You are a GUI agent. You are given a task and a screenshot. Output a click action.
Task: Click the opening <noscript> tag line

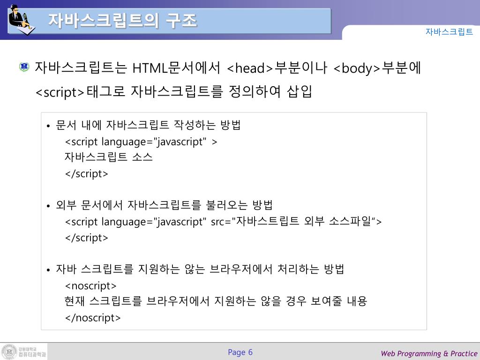pyautogui.click(x=90, y=285)
